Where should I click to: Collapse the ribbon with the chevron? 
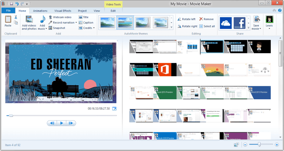point(274,11)
